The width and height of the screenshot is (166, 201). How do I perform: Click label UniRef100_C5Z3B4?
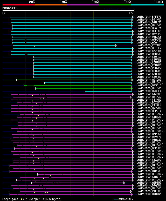pos(149,51)
